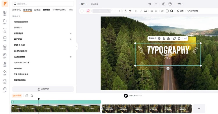Open the text outline/border tool
Screen dimensions: 218x114
167,11
